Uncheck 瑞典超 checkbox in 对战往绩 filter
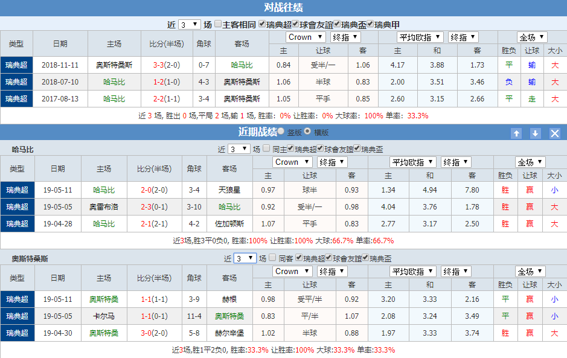 [x=262, y=24]
